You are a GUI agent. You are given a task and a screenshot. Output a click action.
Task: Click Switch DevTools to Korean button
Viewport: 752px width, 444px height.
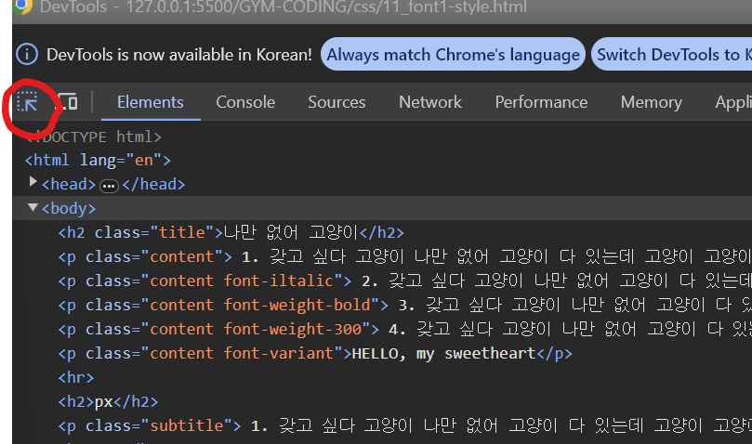tap(672, 54)
